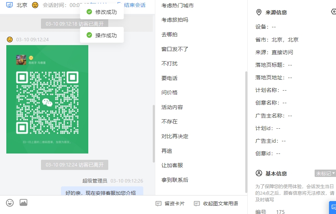The height and width of the screenshot is (214, 336).
Task: Click the 会话时间 session timer
Action: point(62,5)
